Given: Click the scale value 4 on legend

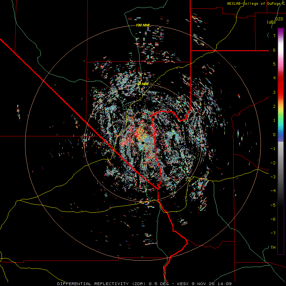Looking at the screenshot, I should coord(274,78).
